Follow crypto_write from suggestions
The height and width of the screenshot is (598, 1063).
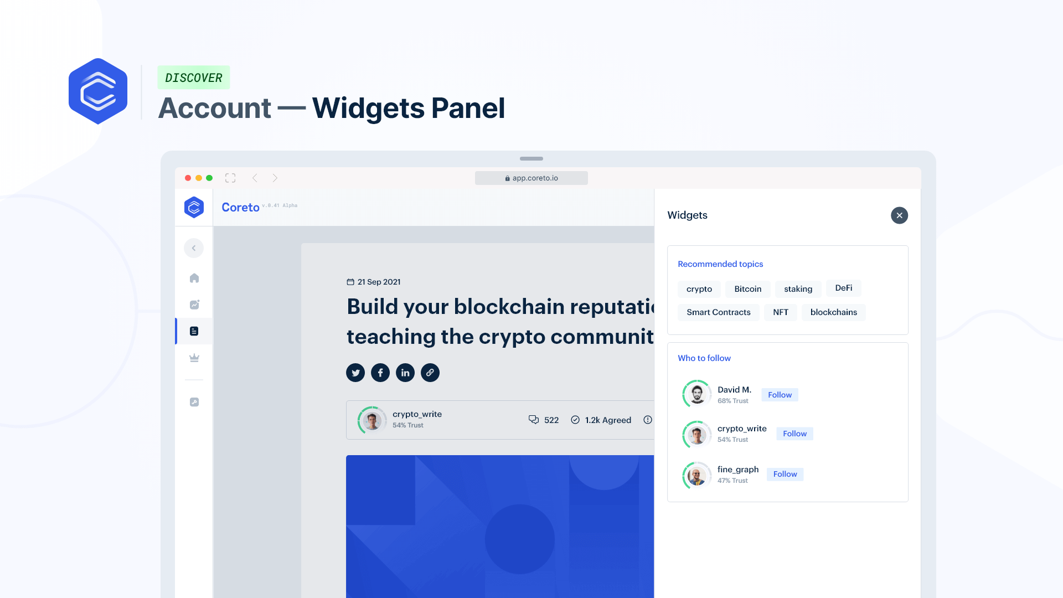click(794, 434)
